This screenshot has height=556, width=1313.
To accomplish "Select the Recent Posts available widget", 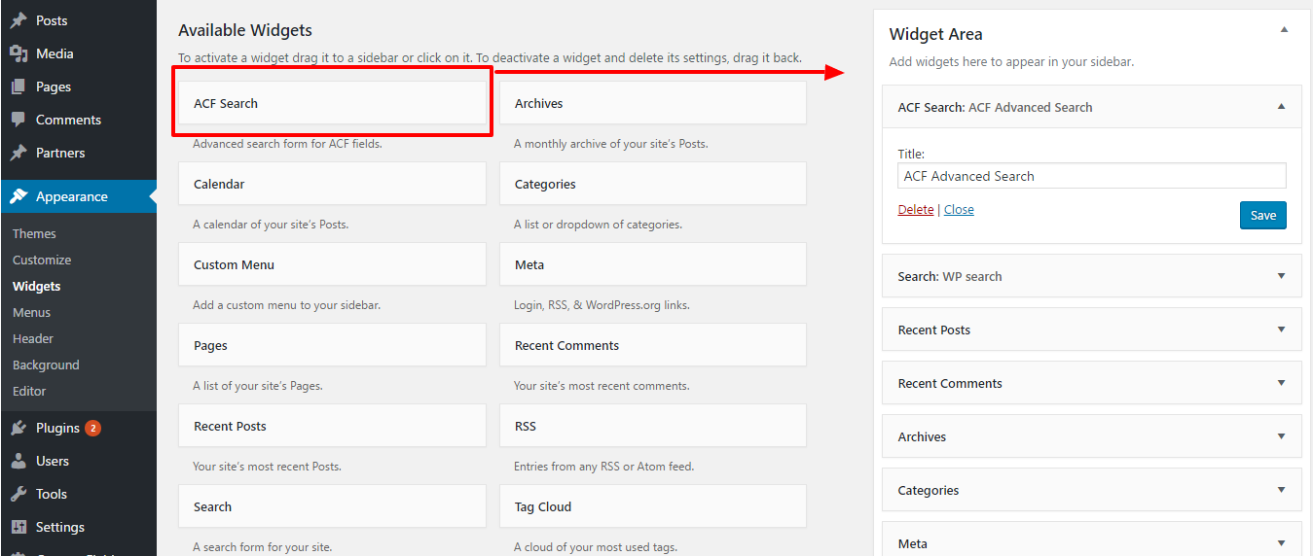I will coord(332,426).
